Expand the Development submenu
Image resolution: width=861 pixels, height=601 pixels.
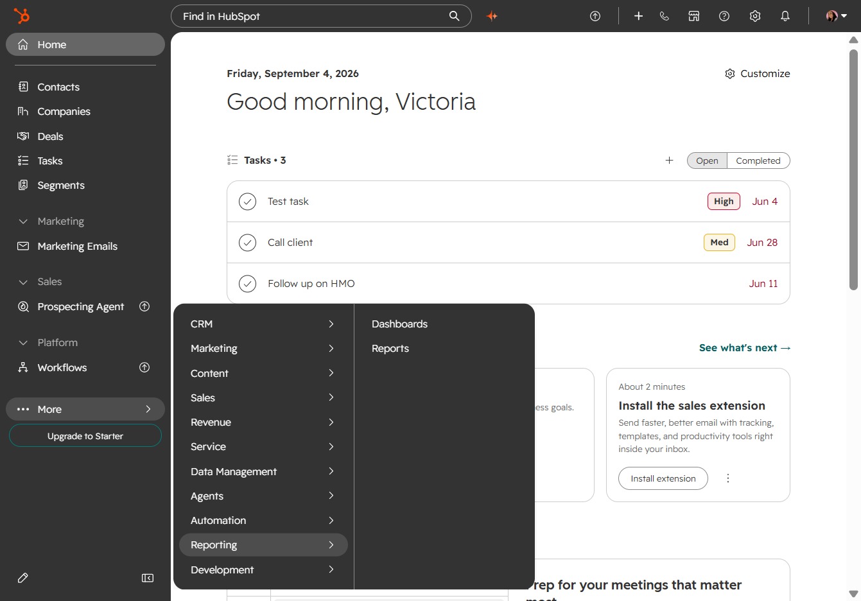click(x=263, y=570)
